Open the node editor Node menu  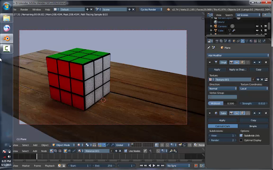point(44,151)
